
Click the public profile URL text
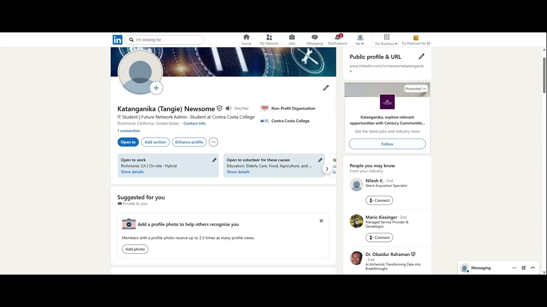pyautogui.click(x=387, y=68)
